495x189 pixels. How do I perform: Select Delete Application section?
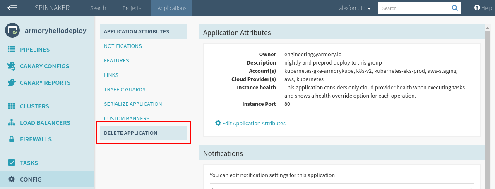click(130, 133)
